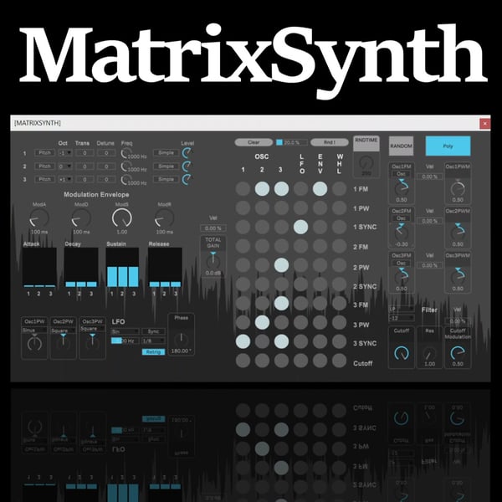Toggle the 3 SYNC matrix cell for OSC 1
The height and width of the screenshot is (502, 502).
pyautogui.click(x=243, y=341)
